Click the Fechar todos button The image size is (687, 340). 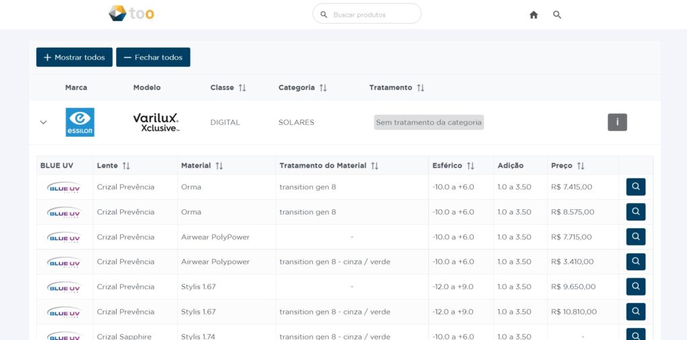click(153, 58)
